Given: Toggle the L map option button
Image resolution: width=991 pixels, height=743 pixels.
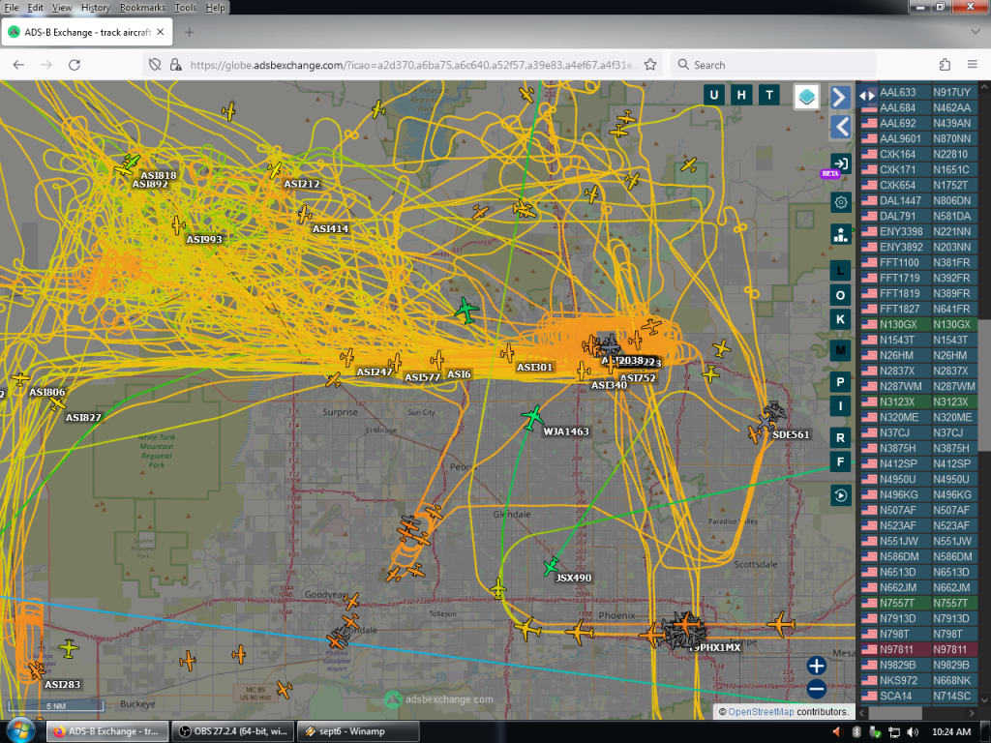Looking at the screenshot, I should (840, 271).
